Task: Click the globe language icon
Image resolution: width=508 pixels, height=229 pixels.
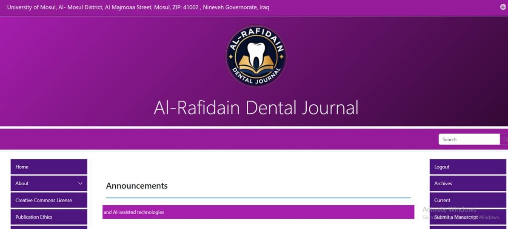Action: 503,7
